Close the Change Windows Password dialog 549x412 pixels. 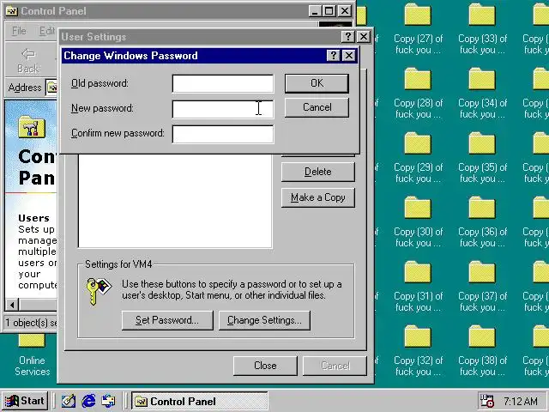tap(349, 55)
